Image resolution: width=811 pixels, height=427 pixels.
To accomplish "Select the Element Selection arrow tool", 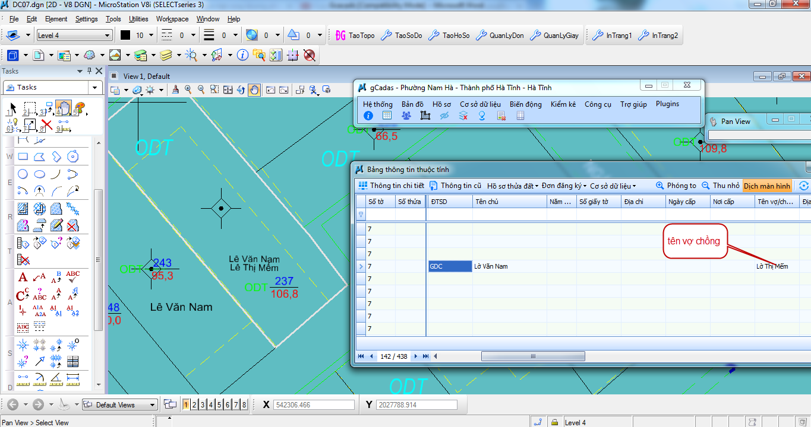I will tap(12, 109).
